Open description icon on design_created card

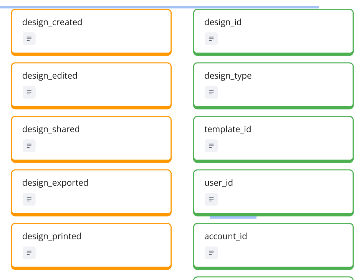(x=29, y=39)
